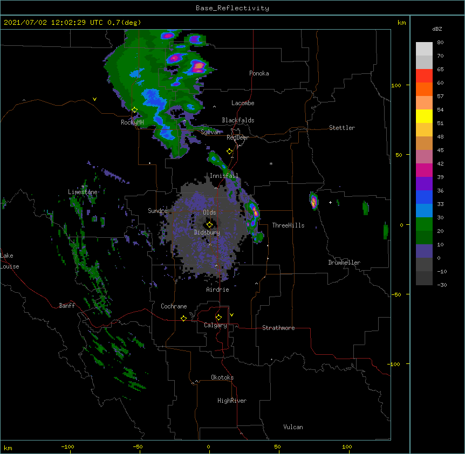Select the Didsbury label

point(207,232)
